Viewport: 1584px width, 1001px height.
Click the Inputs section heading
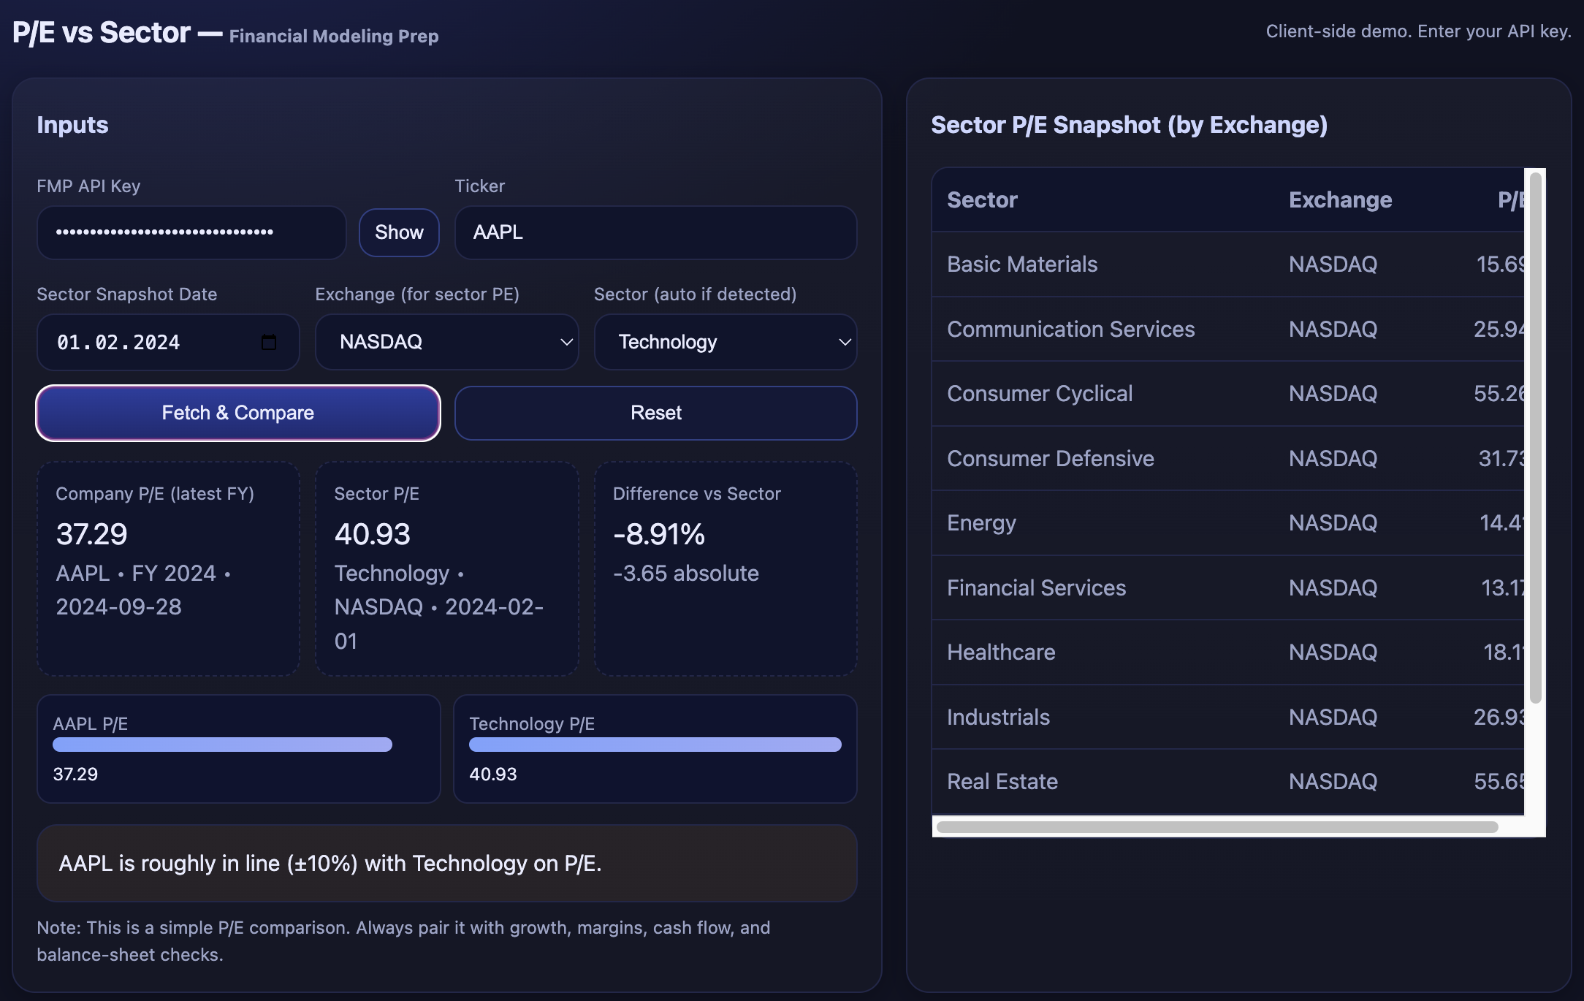(x=72, y=125)
